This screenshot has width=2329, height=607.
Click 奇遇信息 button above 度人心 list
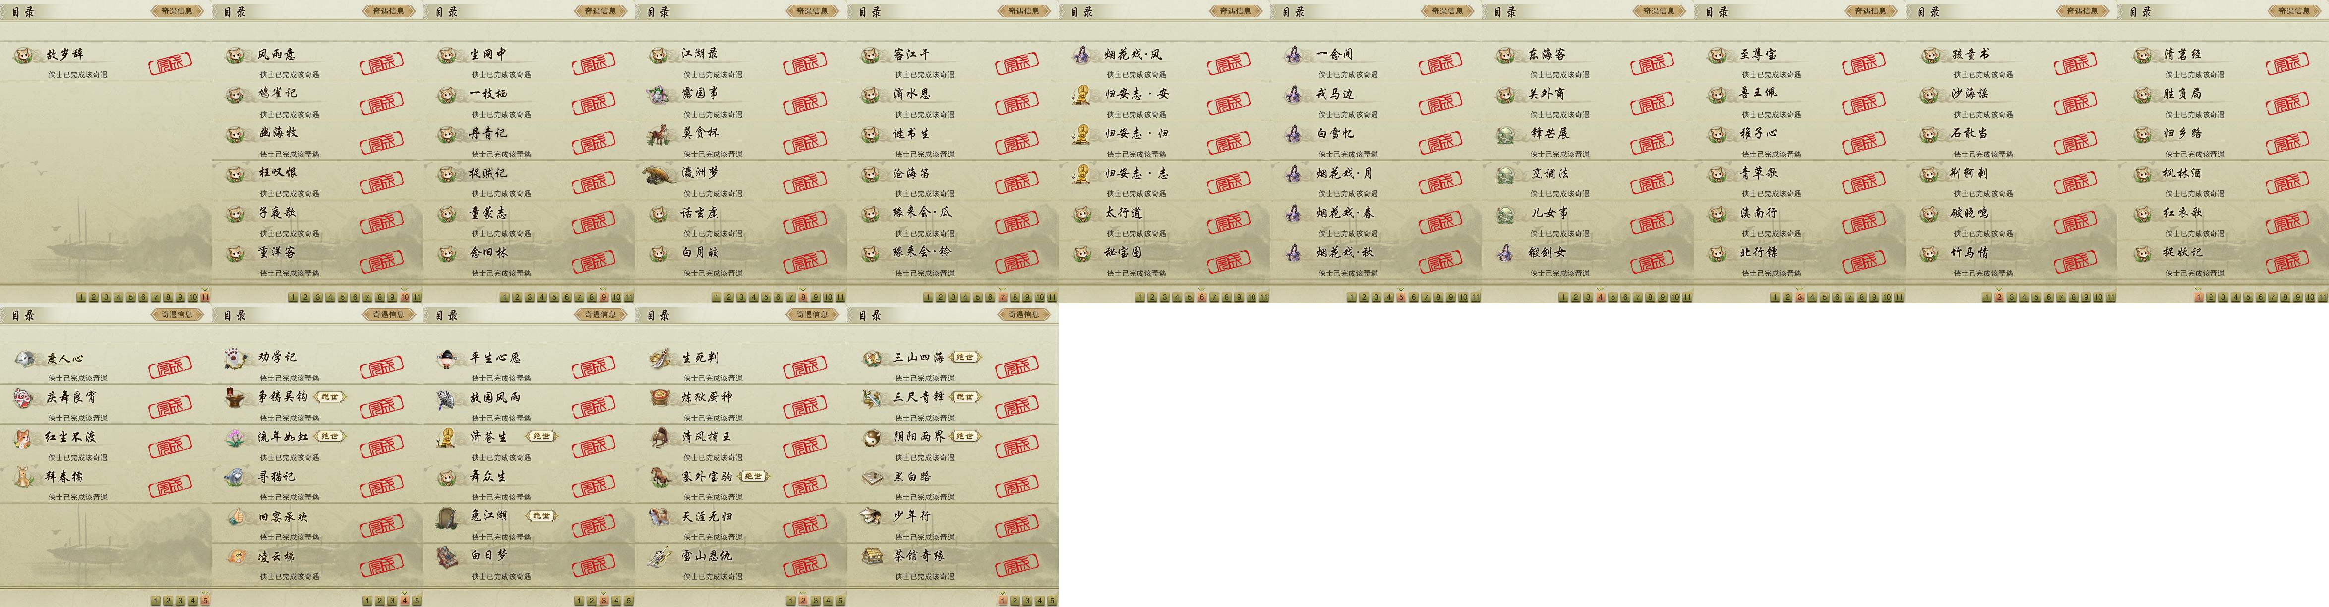(177, 315)
